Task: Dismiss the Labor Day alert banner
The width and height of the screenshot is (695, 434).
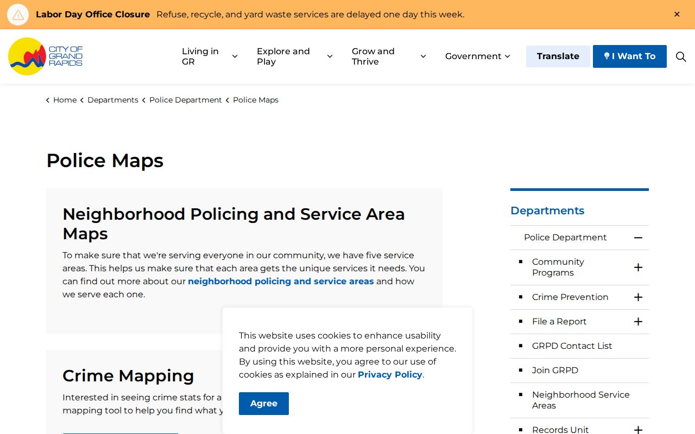Action: point(677,15)
